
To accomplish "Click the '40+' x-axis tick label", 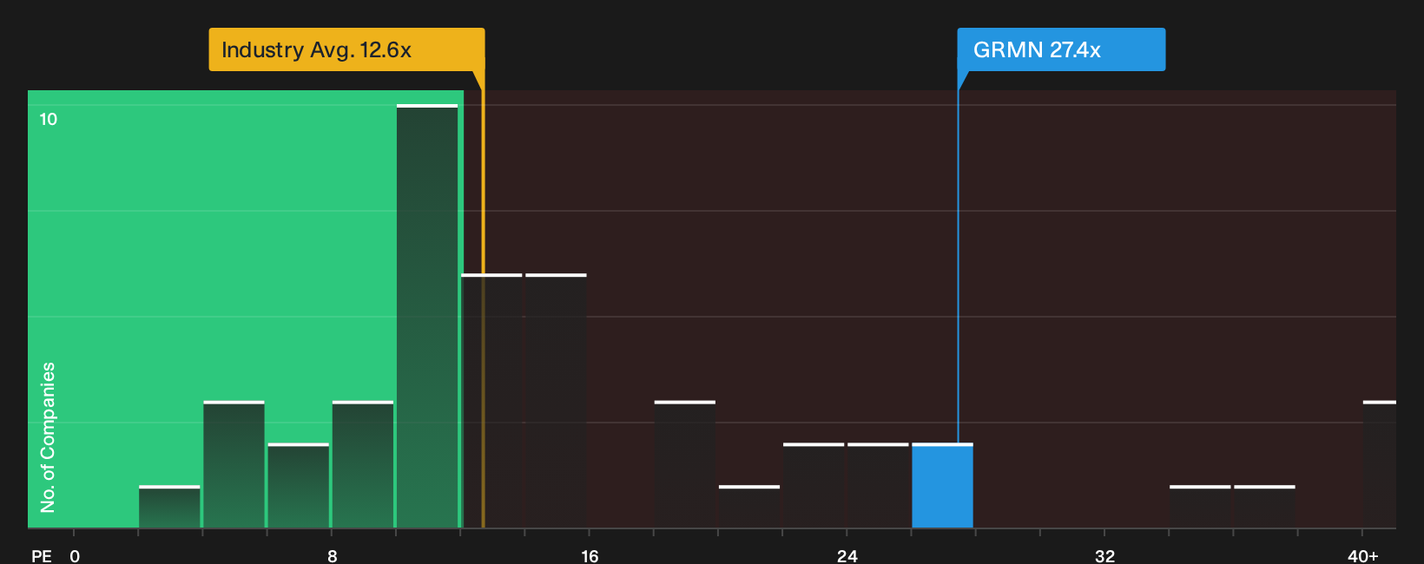I will point(1363,555).
